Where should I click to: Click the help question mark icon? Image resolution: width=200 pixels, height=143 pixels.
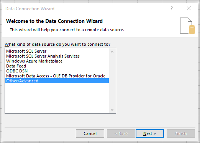[x=172, y=8]
